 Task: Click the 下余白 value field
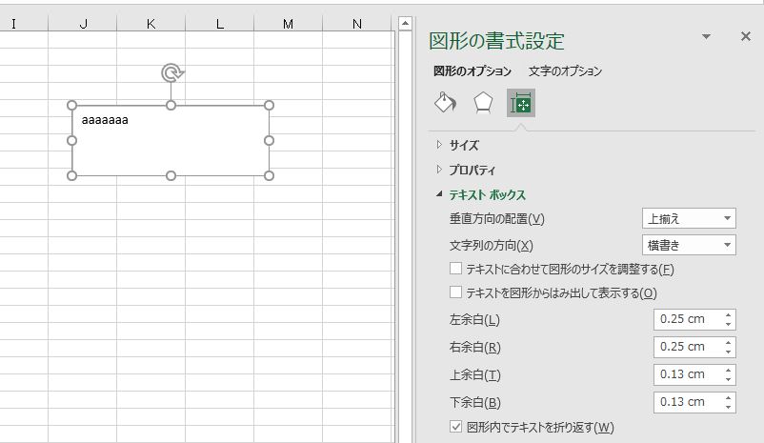[x=687, y=403]
